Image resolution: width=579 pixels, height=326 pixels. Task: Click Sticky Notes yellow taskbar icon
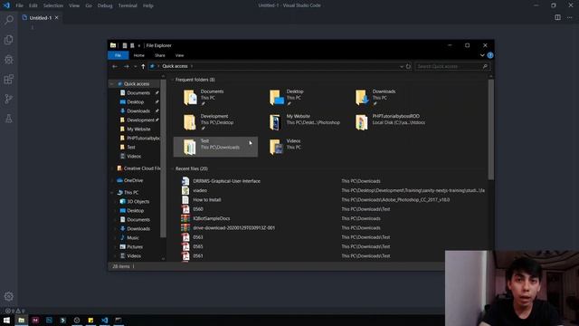coord(90,320)
